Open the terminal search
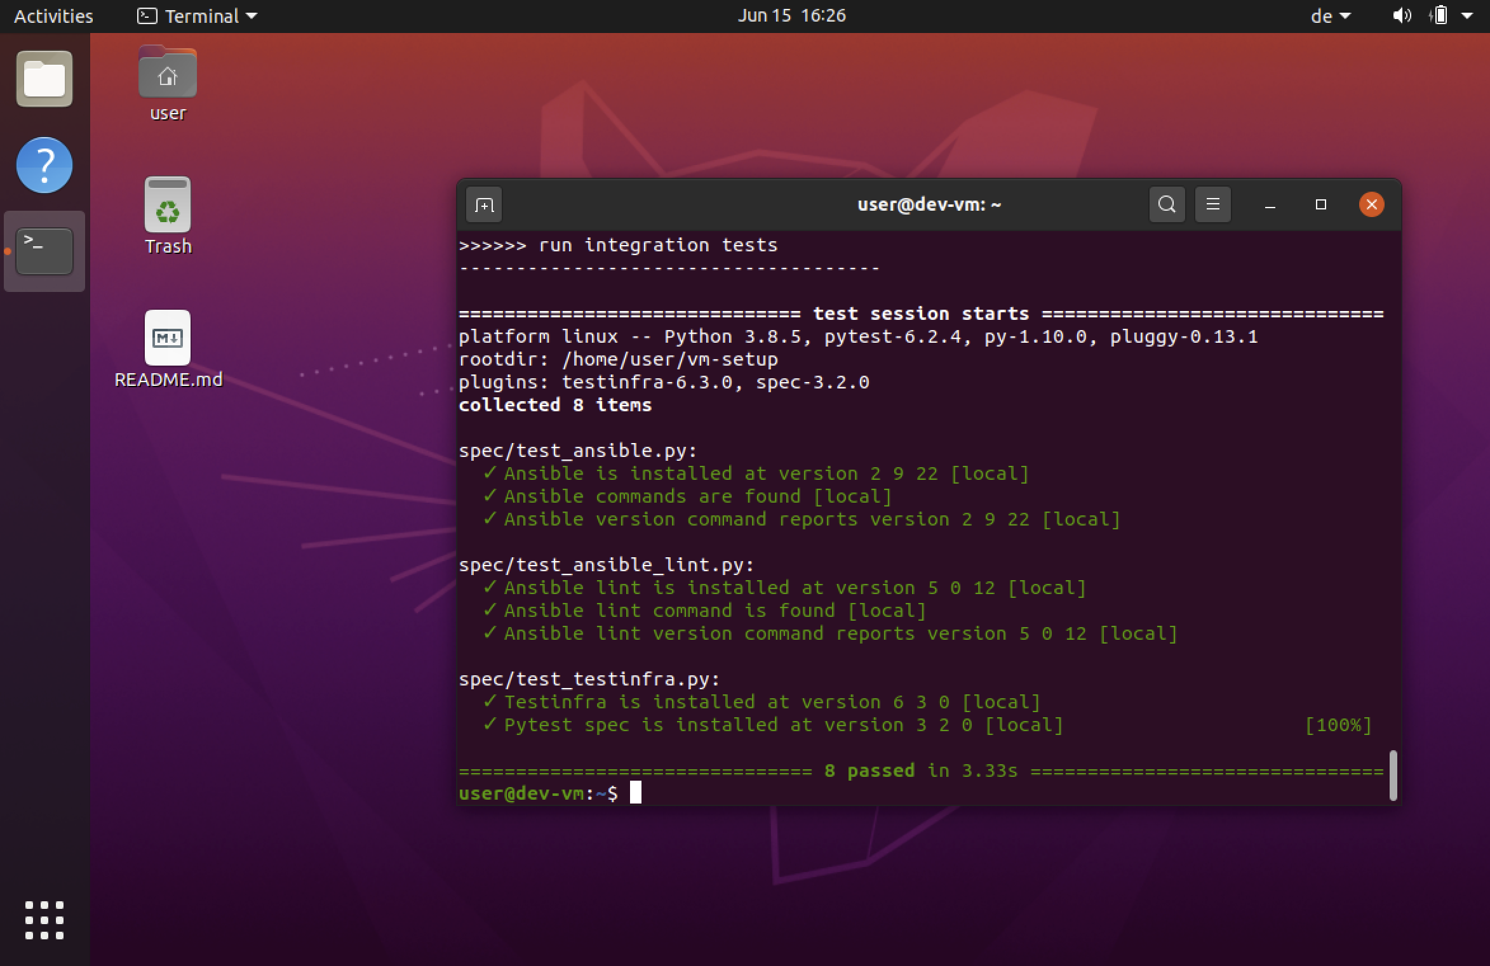 [1166, 204]
